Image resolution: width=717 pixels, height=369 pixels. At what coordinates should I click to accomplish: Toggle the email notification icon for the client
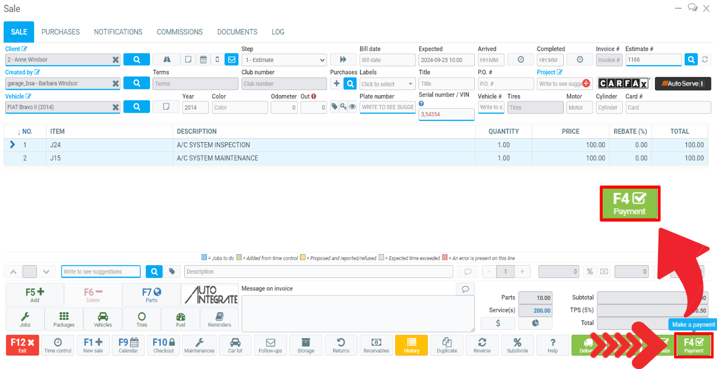click(x=231, y=59)
